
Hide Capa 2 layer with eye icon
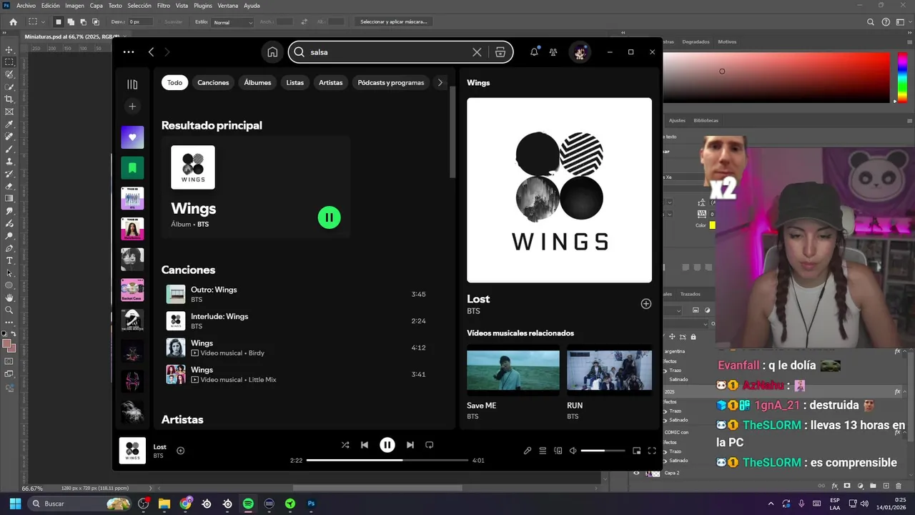click(x=636, y=473)
